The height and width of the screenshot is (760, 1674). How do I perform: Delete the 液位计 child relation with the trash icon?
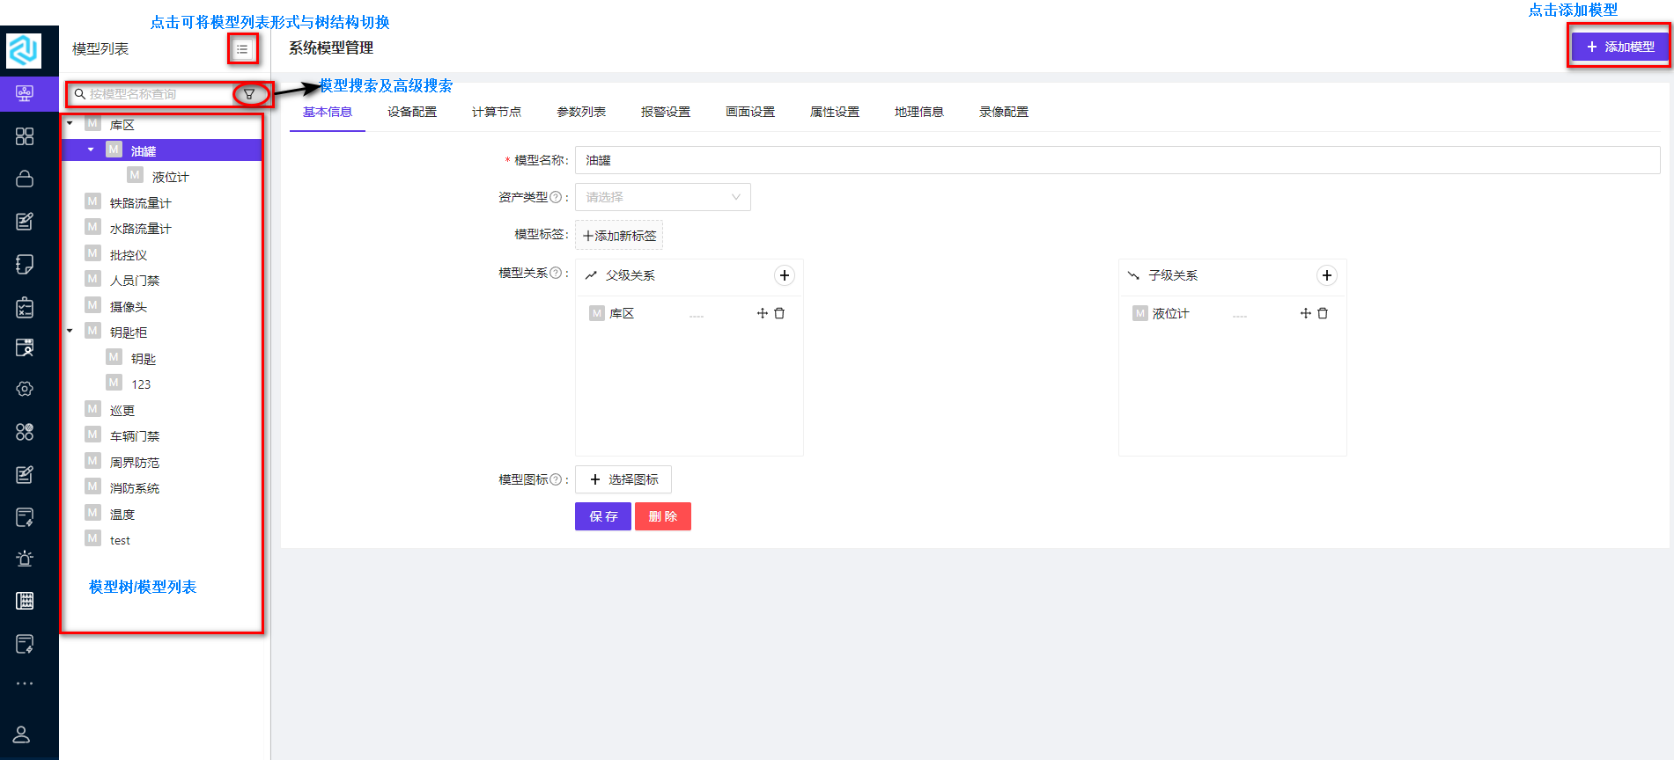pos(1323,313)
